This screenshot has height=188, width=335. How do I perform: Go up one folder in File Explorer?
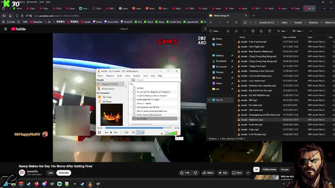[x=228, y=22]
